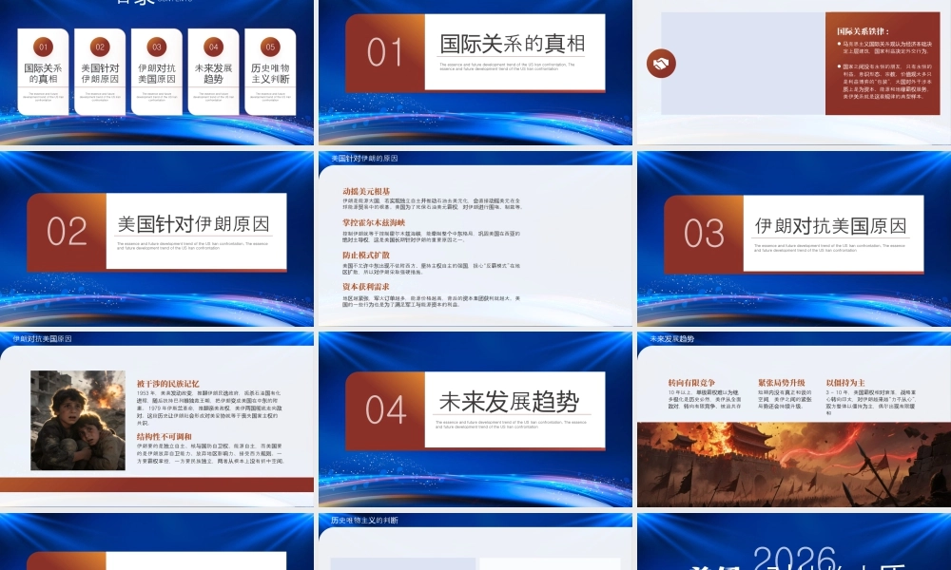Click the handshake icon on the 国际关系铁律 slide
Viewport: 951px width, 570px height.
coord(661,63)
